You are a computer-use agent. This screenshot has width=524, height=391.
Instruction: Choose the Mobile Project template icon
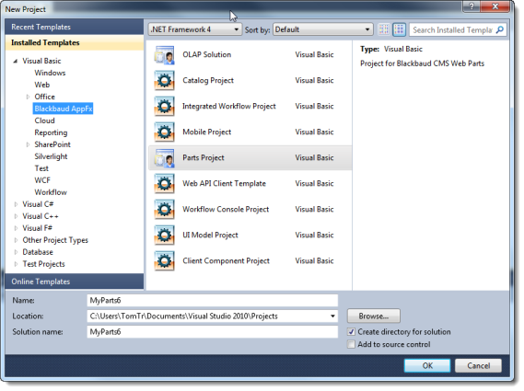[x=164, y=132]
